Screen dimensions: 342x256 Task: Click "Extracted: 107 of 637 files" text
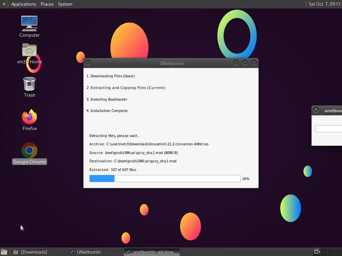tap(113, 170)
